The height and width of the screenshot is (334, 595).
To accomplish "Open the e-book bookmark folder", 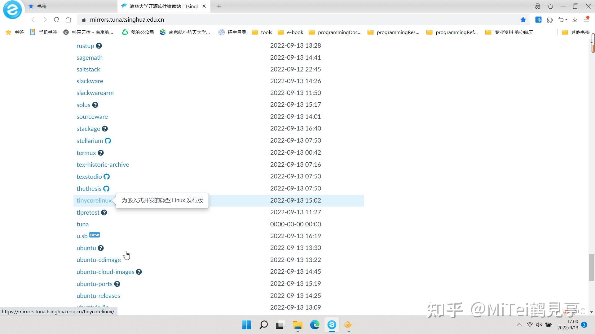I will (x=291, y=32).
